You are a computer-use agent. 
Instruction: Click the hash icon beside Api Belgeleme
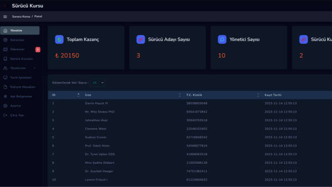point(5,96)
